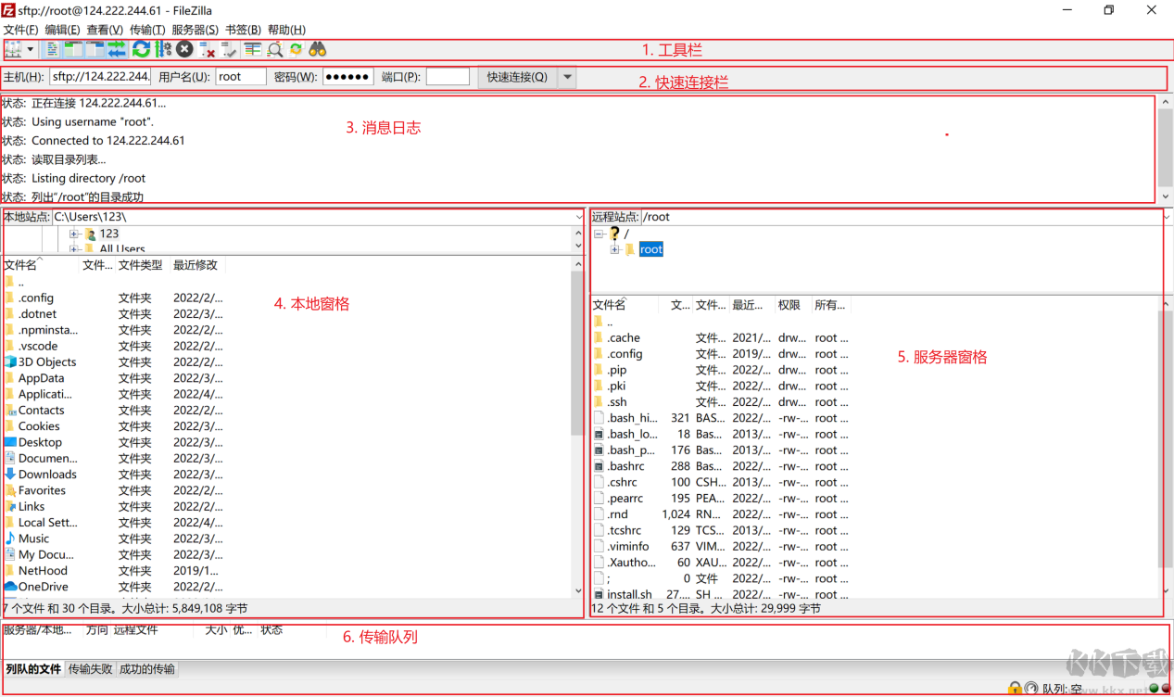Click the 快速连接(Q) button

pos(517,77)
